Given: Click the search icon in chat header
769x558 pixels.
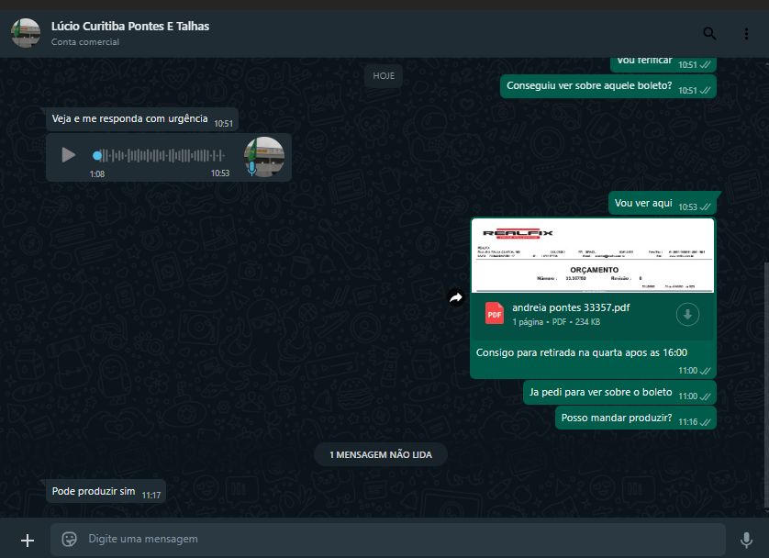Looking at the screenshot, I should [x=709, y=33].
